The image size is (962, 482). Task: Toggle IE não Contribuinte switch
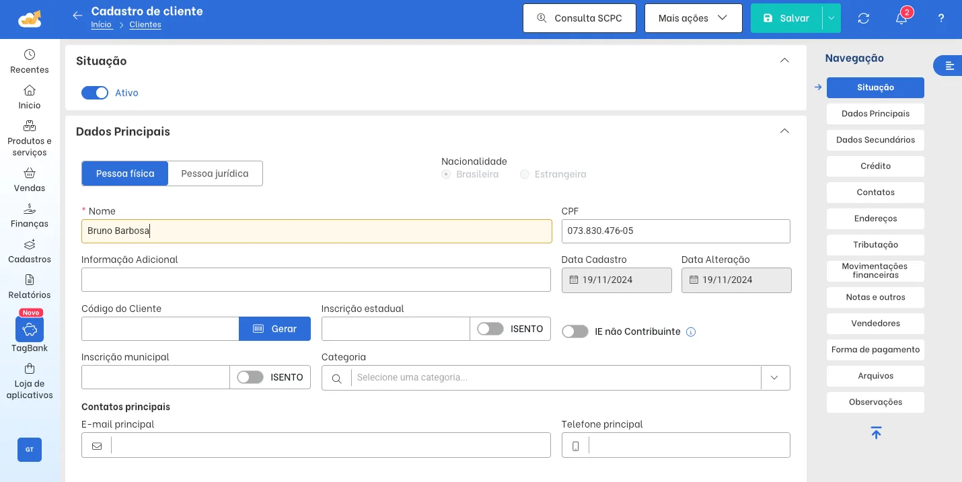point(575,331)
